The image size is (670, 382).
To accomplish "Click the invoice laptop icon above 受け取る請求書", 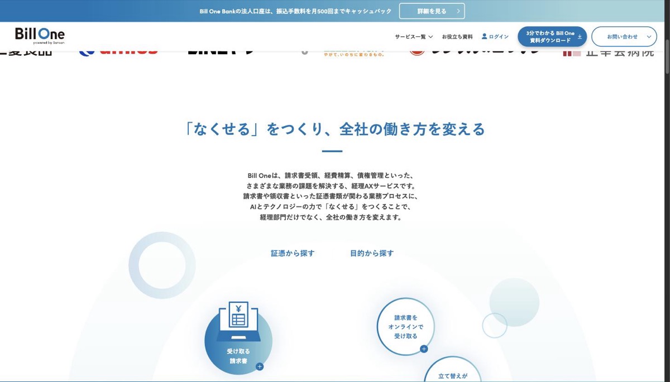I will pos(238,321).
